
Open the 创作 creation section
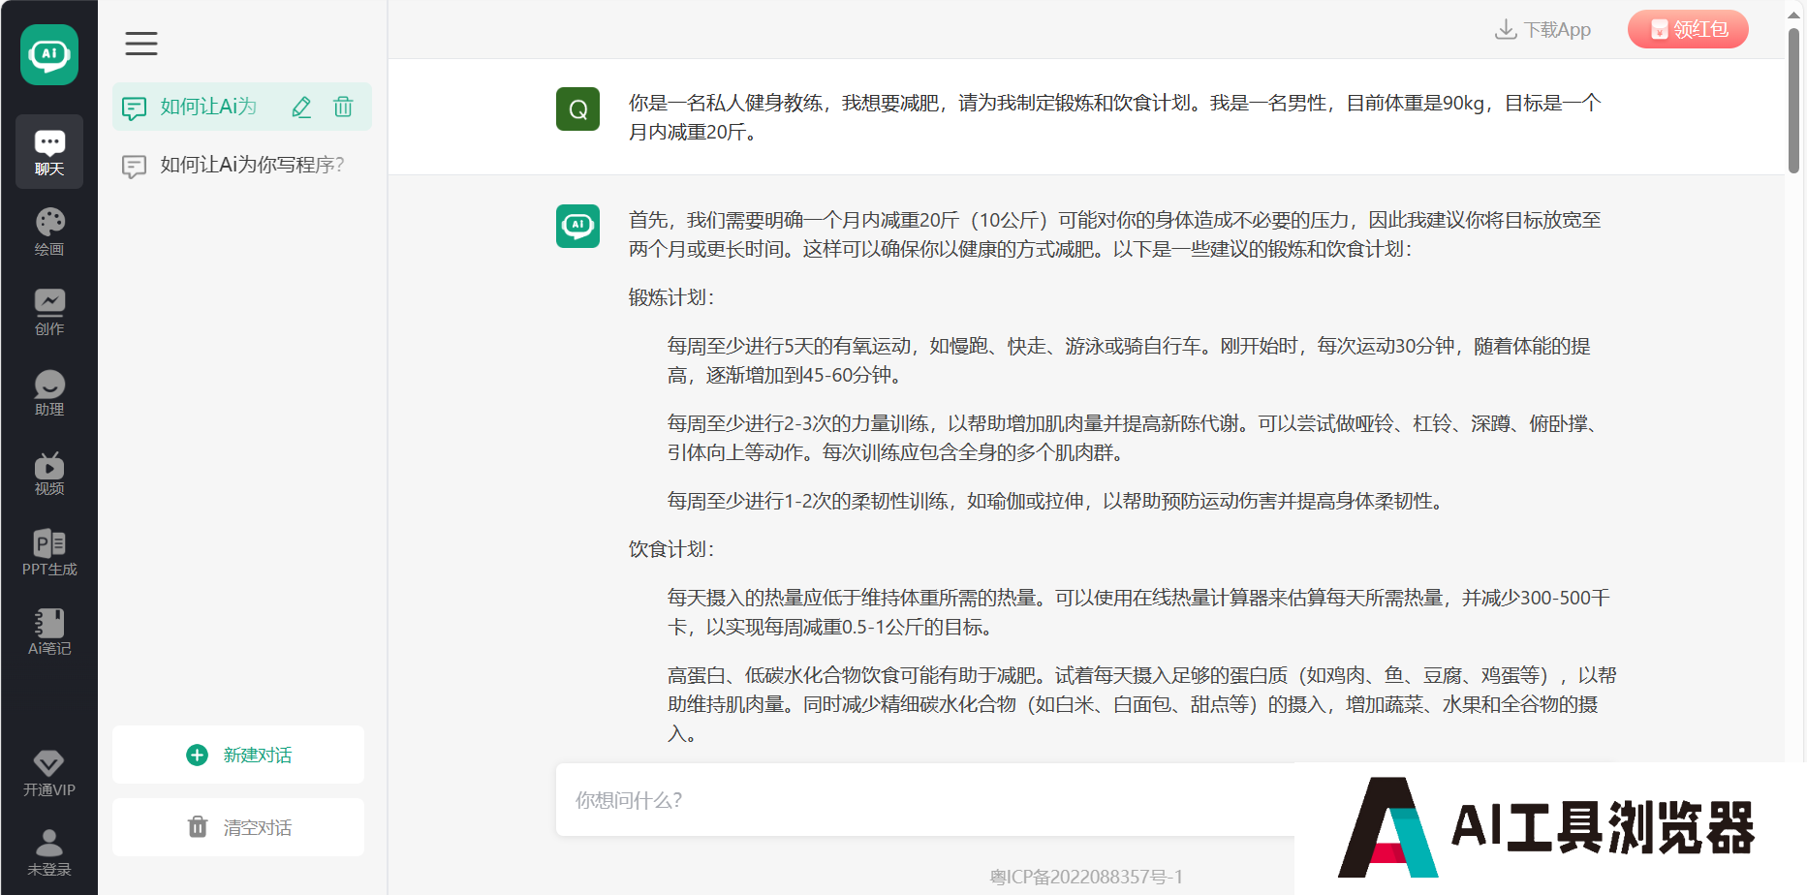point(49,312)
